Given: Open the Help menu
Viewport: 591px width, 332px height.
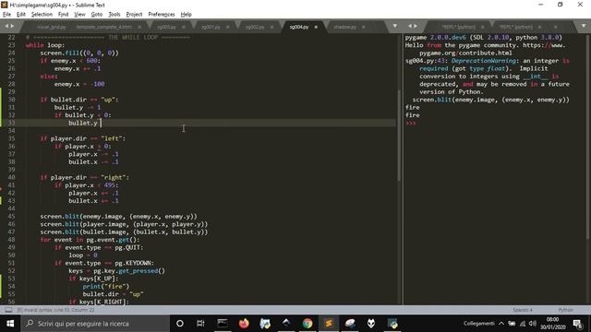Looking at the screenshot, I should tap(187, 15).
